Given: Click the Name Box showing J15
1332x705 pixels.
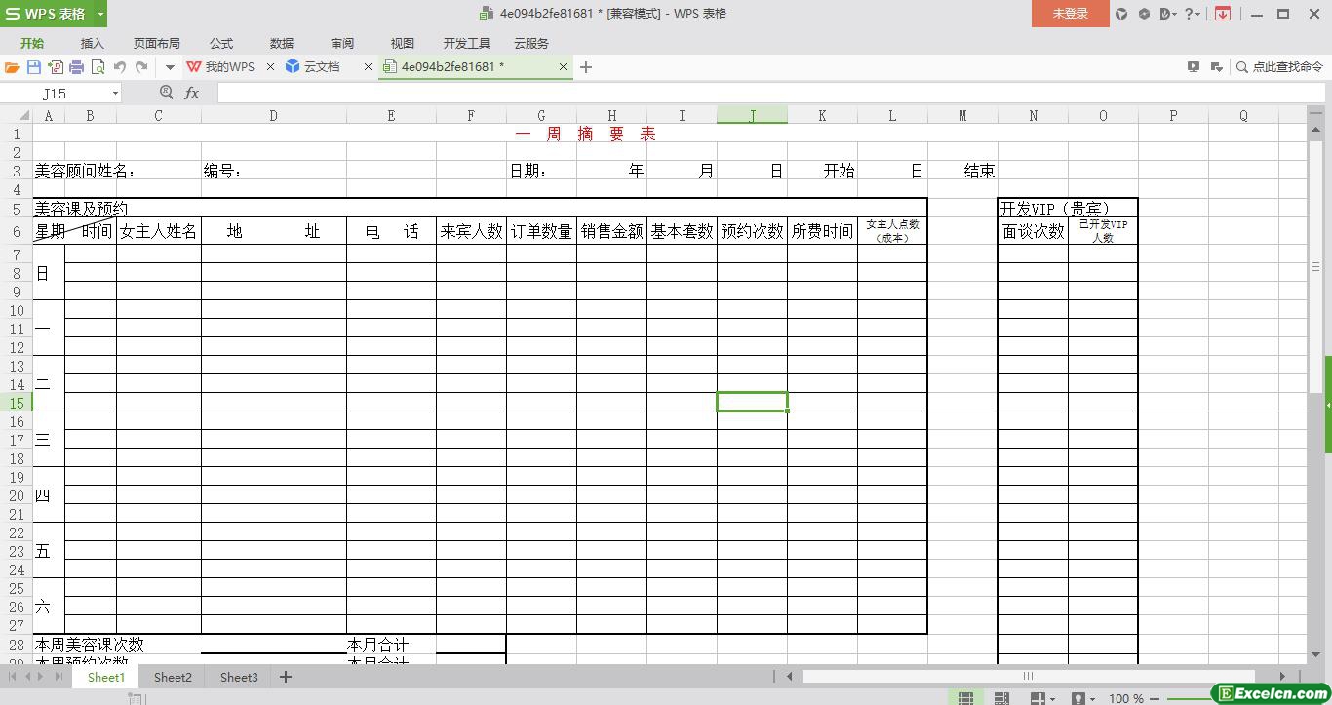Looking at the screenshot, I should [56, 94].
